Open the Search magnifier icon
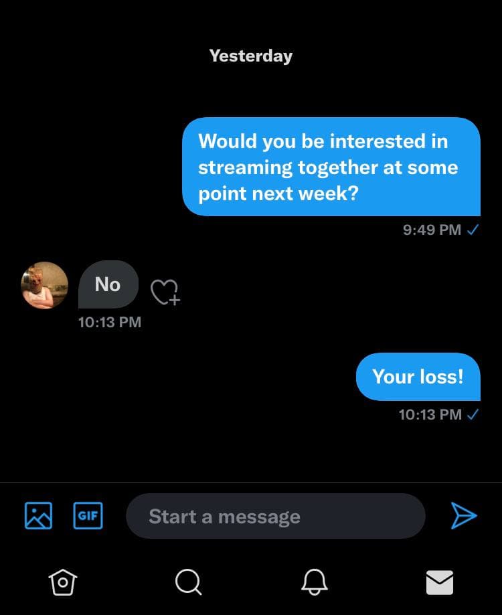The width and height of the screenshot is (502, 615). [188, 582]
